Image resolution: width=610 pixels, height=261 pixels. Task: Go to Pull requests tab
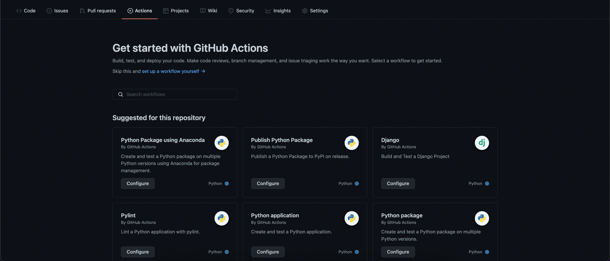pyautogui.click(x=98, y=11)
